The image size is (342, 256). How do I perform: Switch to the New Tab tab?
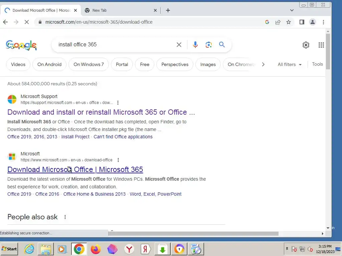click(x=121, y=10)
